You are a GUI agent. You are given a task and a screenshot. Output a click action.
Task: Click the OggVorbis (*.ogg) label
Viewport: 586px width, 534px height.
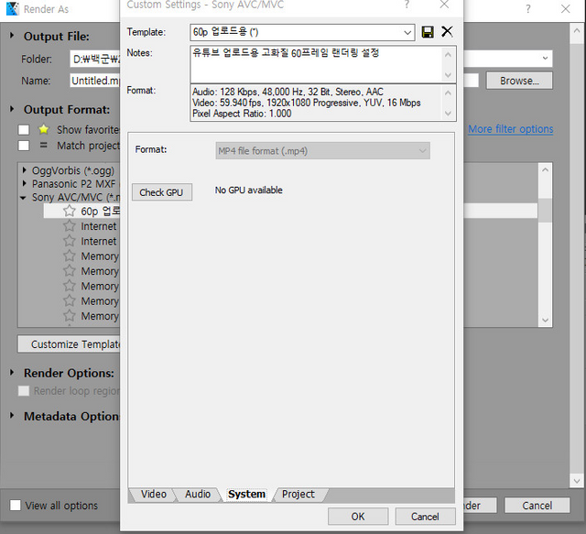point(73,171)
